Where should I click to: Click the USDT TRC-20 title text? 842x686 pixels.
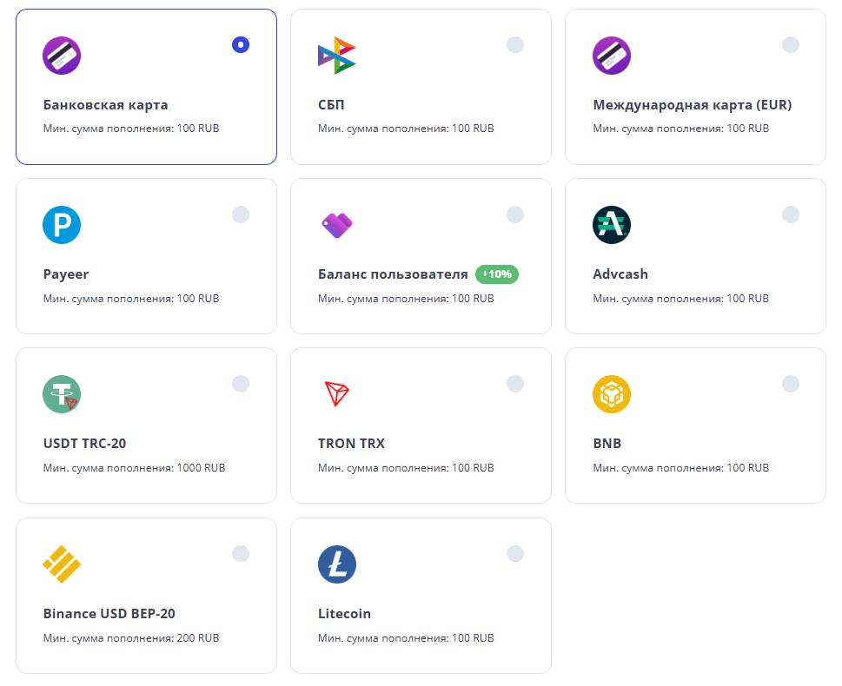(84, 444)
